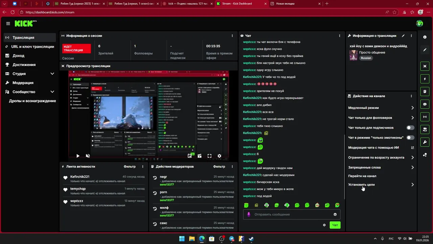The width and height of the screenshot is (433, 244).
Task: Click the chat panel scrollbar
Action: [344, 167]
